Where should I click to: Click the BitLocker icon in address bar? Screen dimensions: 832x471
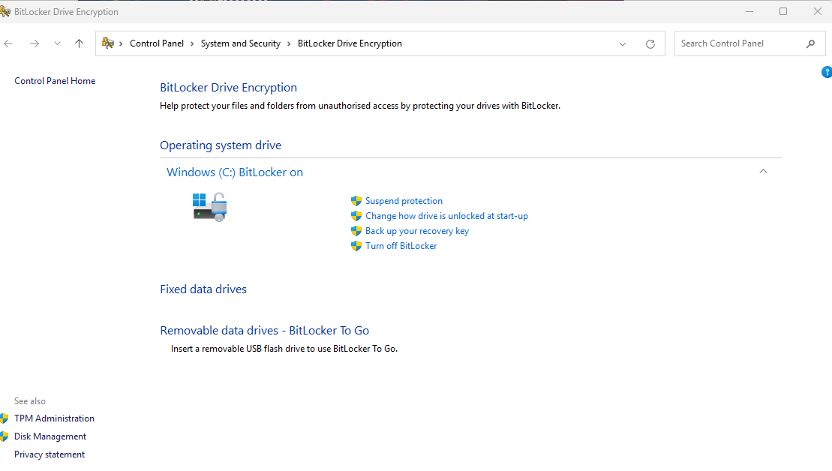(x=108, y=43)
